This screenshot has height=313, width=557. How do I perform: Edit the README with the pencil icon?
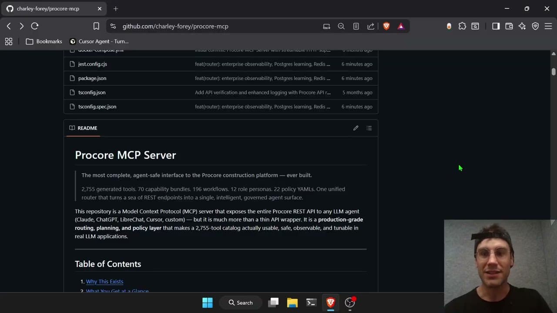356,128
